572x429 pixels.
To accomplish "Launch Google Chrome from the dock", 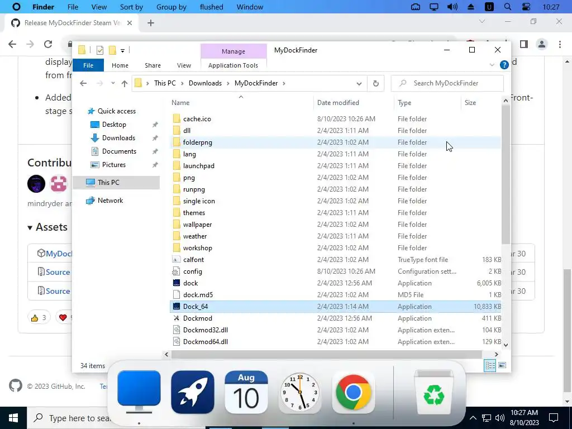I will [x=353, y=393].
